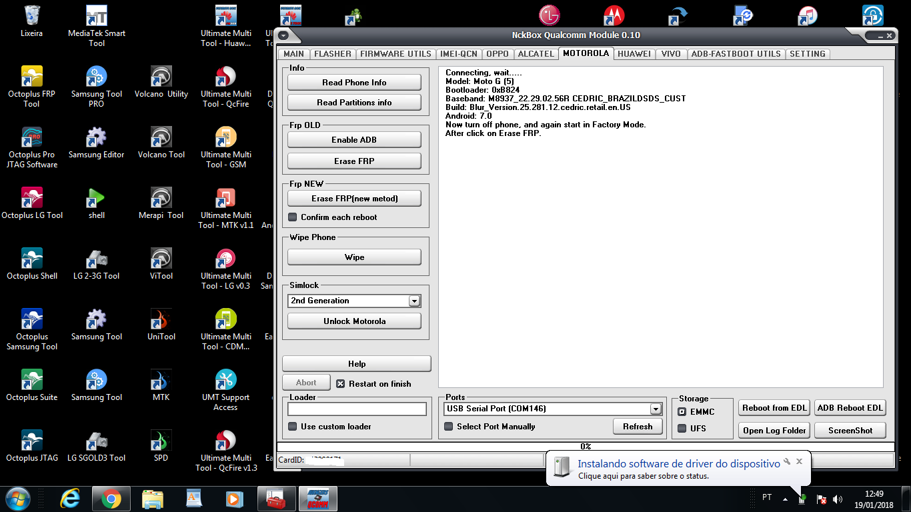This screenshot has width=911, height=512.
Task: Open the Motorola logo desktop shortcut
Action: click(614, 15)
